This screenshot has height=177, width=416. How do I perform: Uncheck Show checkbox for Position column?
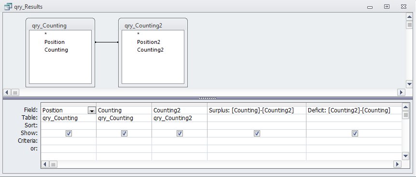[69, 134]
